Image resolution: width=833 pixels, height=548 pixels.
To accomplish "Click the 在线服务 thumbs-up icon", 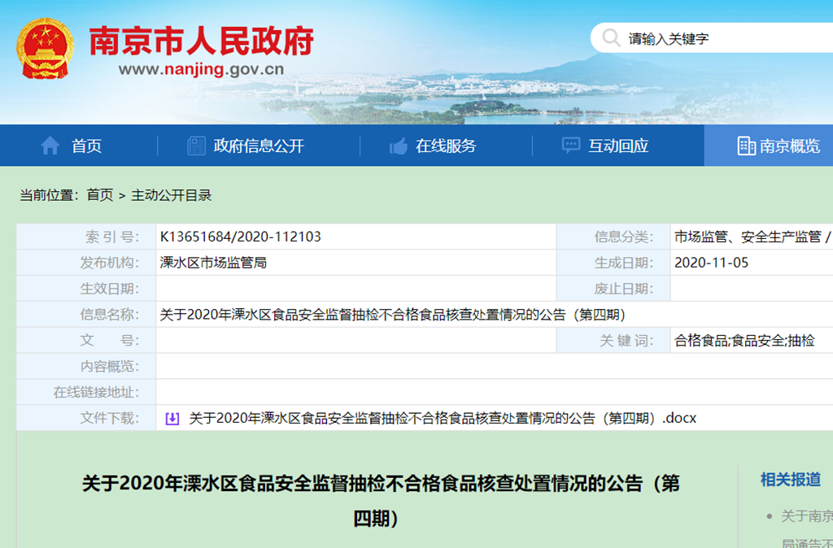I will (x=399, y=146).
